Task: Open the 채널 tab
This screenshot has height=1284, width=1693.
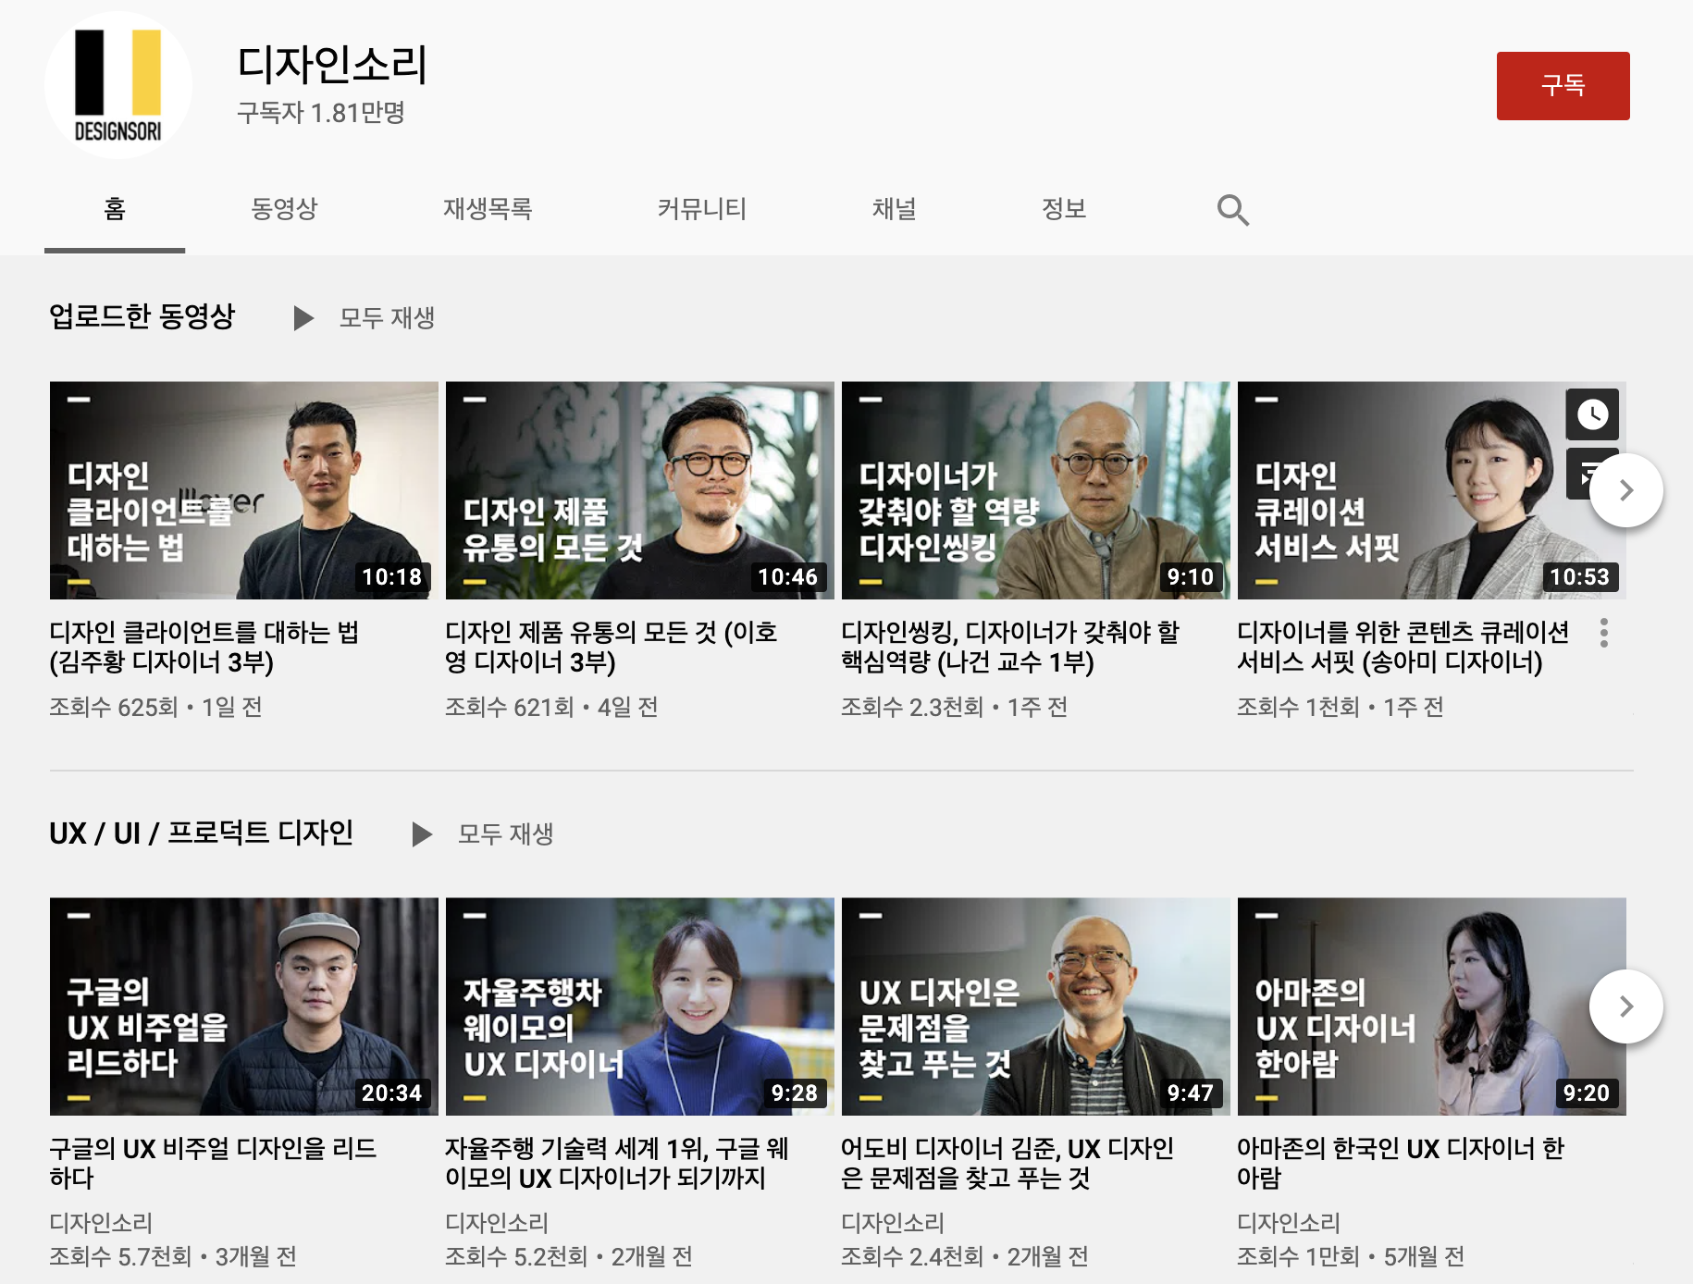Action: point(894,209)
